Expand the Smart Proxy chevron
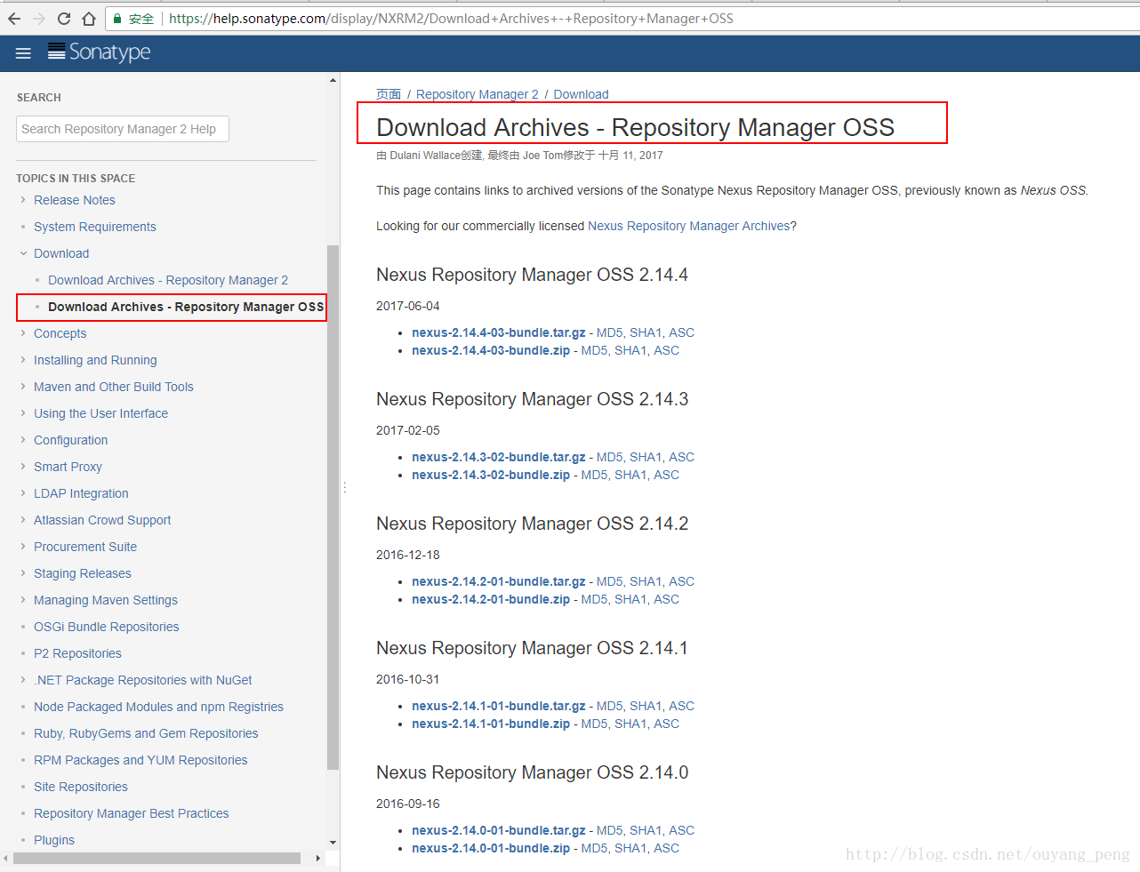This screenshot has width=1140, height=872. [23, 467]
